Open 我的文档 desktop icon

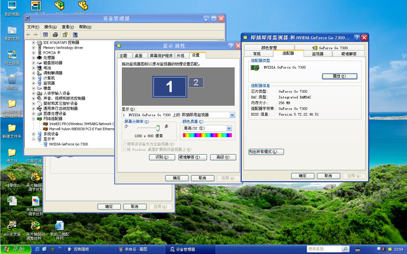12,33
